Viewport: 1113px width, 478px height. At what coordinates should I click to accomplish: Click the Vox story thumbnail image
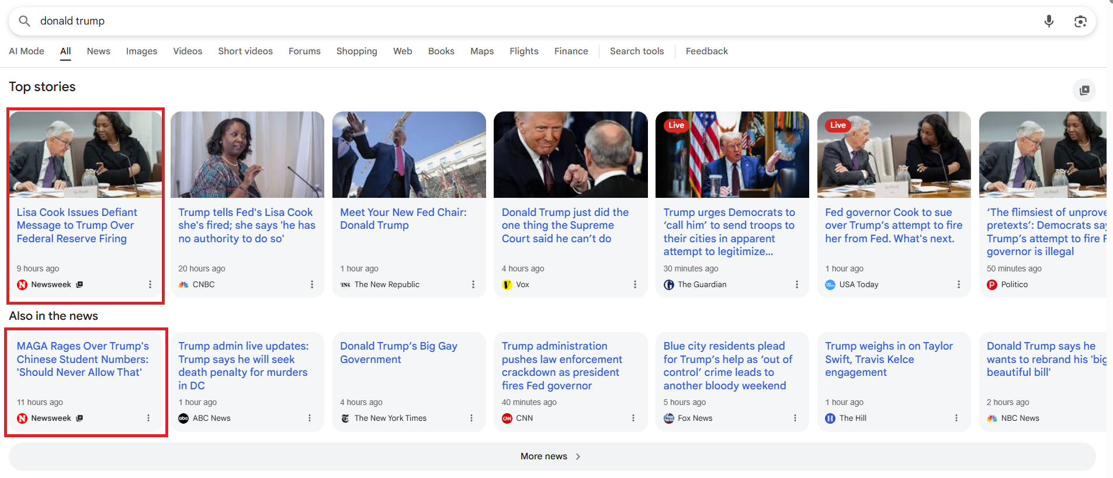click(x=571, y=155)
